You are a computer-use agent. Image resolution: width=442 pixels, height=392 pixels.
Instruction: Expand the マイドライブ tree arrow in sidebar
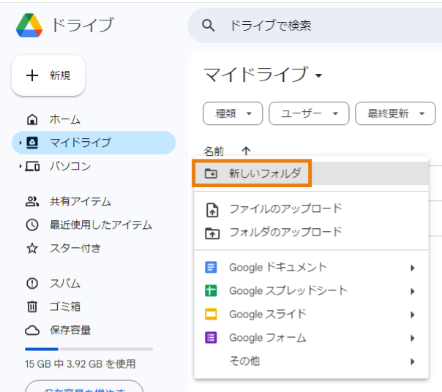tap(20, 143)
